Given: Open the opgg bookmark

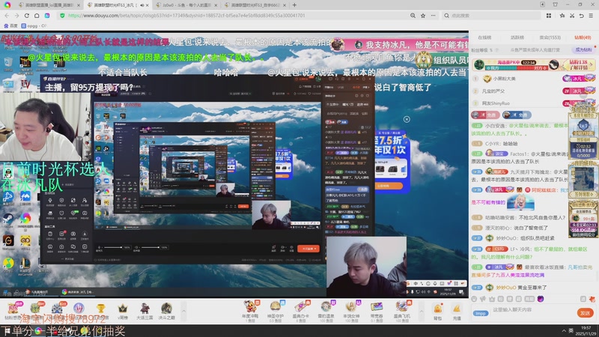Looking at the screenshot, I should 33,25.
